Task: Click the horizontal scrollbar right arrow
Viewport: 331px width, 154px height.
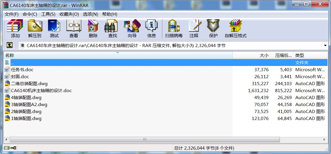Action: 325,139
